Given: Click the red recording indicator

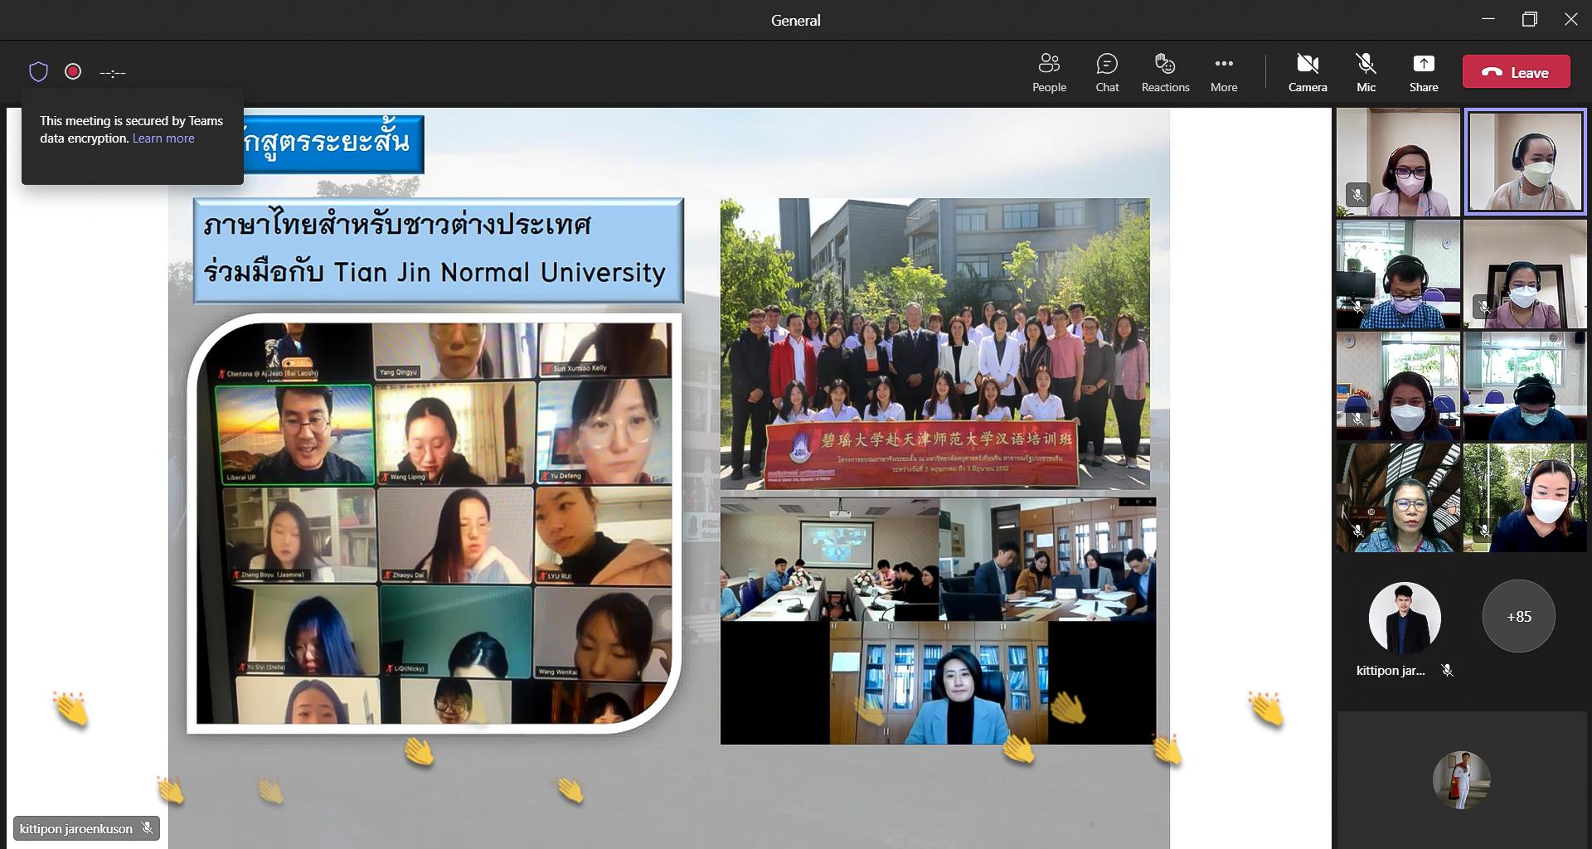Looking at the screenshot, I should tap(73, 72).
